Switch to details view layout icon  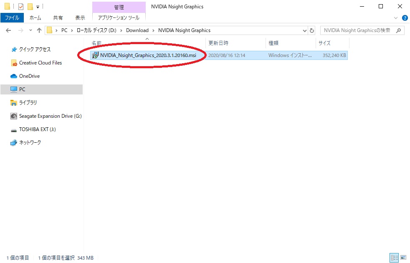[394, 258]
